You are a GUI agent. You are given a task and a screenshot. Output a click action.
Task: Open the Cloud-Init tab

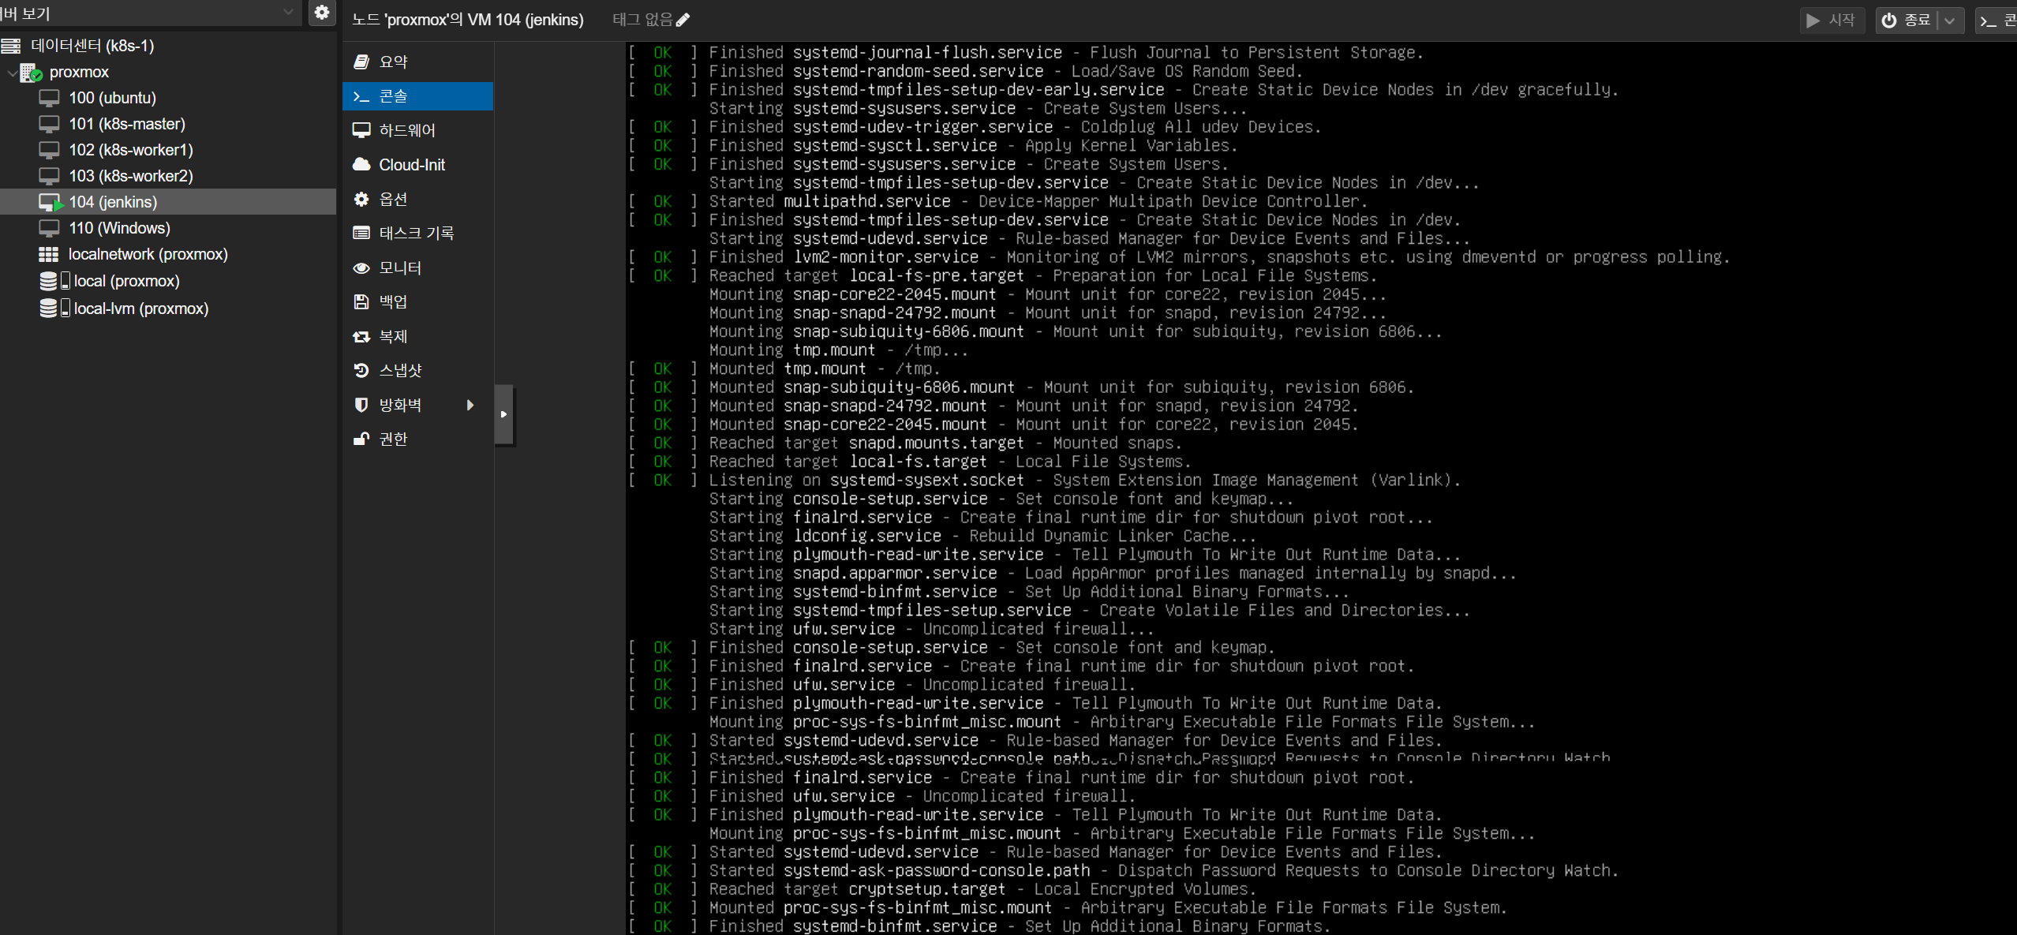[x=418, y=165]
